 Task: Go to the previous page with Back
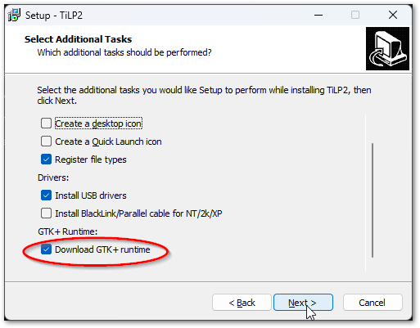click(x=242, y=303)
